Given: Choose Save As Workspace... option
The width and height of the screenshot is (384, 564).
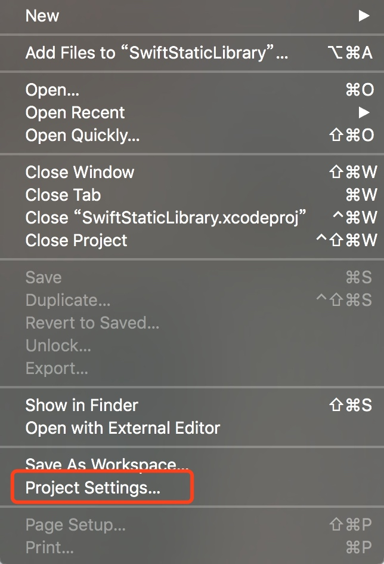Looking at the screenshot, I should click(107, 464).
